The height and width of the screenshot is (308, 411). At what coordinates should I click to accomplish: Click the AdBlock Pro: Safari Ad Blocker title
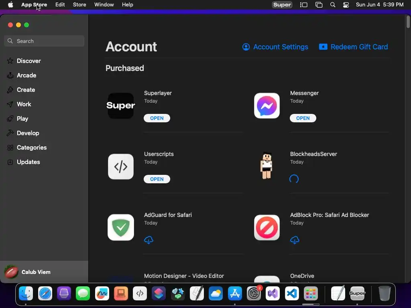pyautogui.click(x=330, y=215)
